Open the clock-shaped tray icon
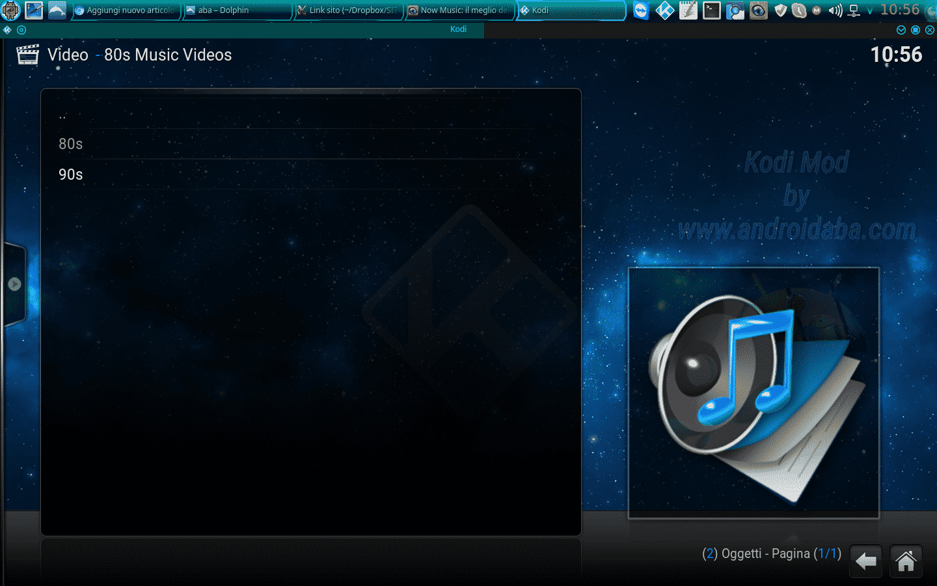The height and width of the screenshot is (586, 937). tap(799, 10)
